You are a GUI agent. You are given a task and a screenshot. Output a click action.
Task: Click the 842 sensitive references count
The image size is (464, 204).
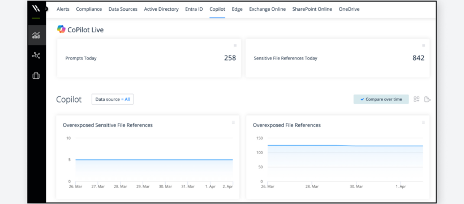point(418,58)
